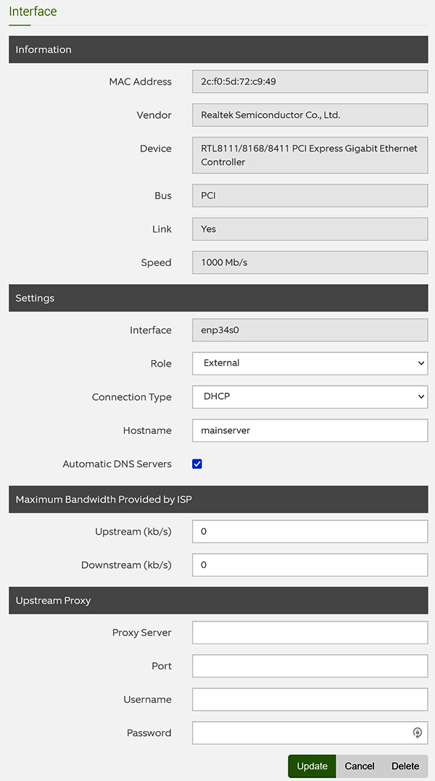Click the Username input field

coord(310,699)
